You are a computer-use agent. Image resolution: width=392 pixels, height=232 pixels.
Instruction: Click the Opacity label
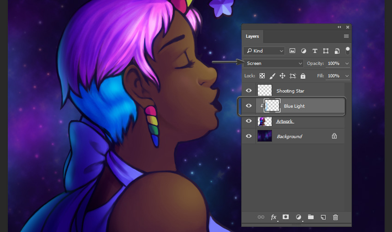[x=315, y=64]
